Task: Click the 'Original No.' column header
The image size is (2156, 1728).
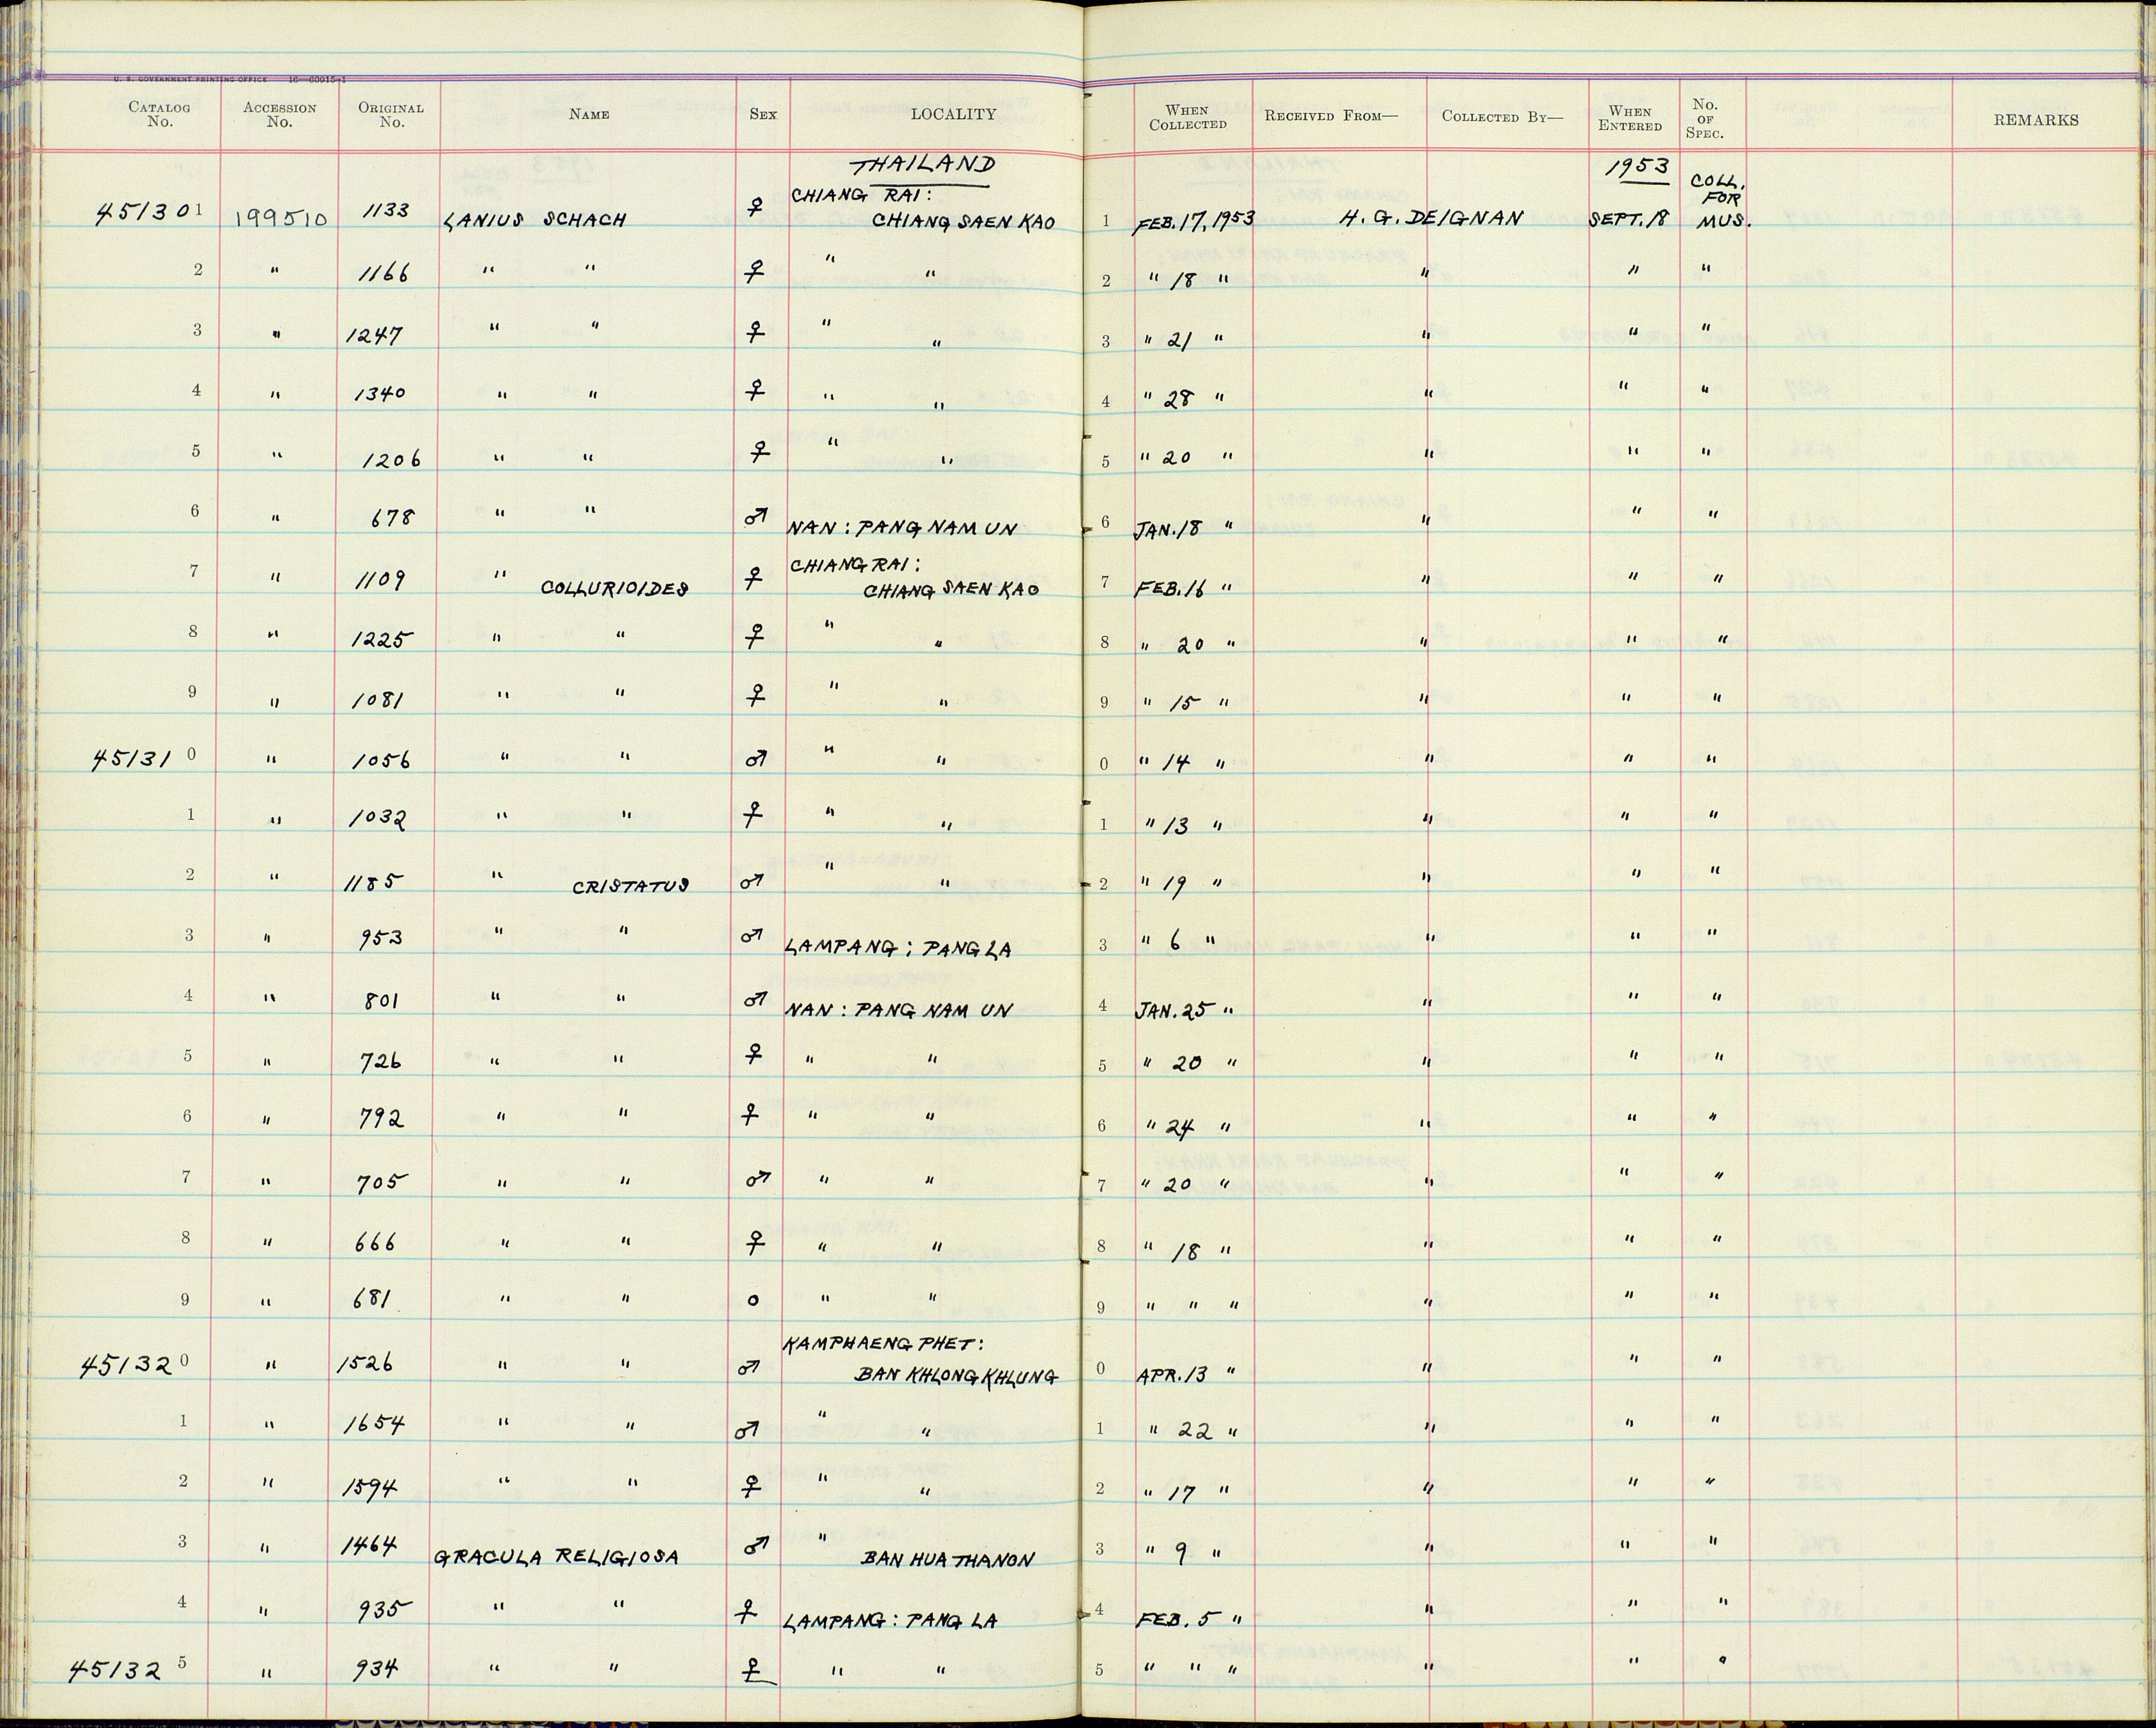Action: pyautogui.click(x=391, y=115)
